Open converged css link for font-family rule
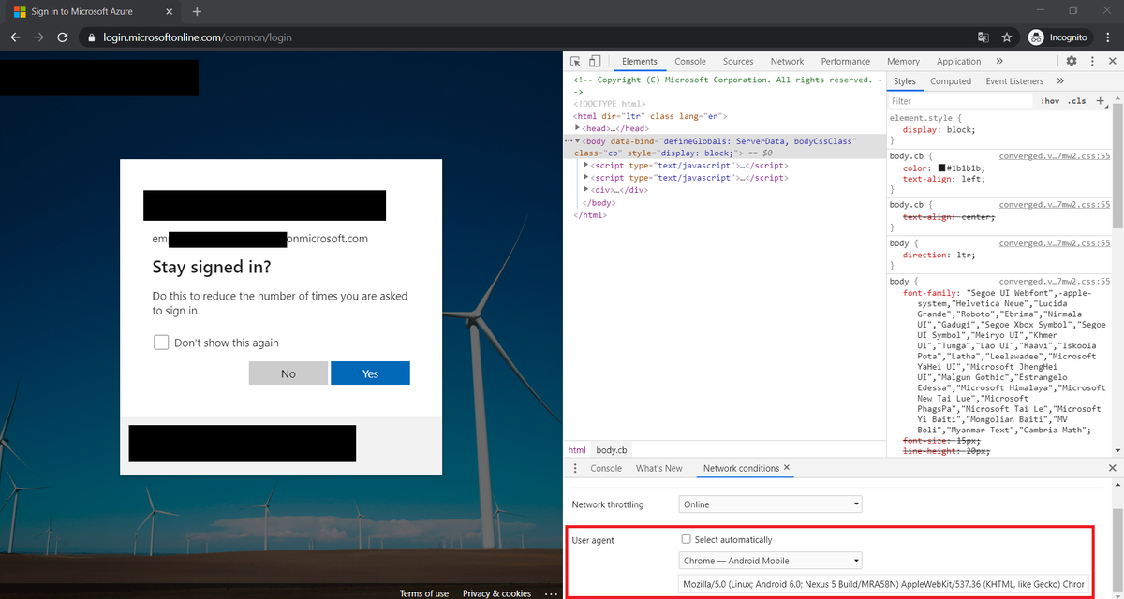The image size is (1124, 599). coord(1054,281)
